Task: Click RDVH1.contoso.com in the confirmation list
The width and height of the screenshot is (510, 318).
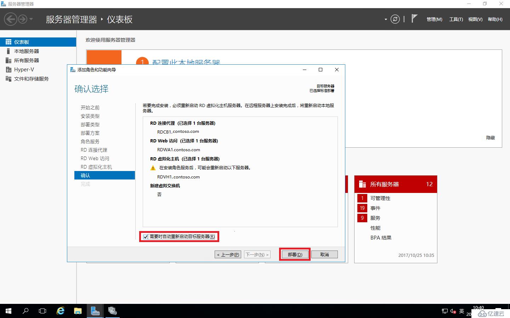Action: (178, 177)
